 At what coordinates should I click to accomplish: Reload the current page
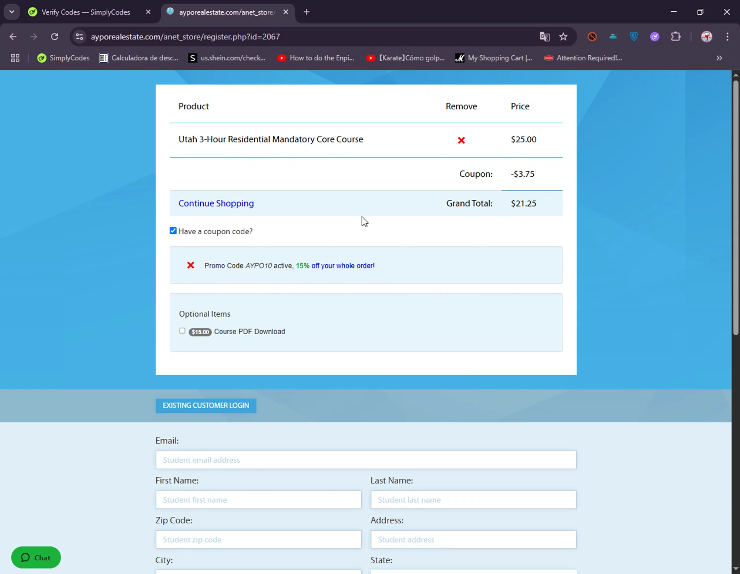[55, 36]
